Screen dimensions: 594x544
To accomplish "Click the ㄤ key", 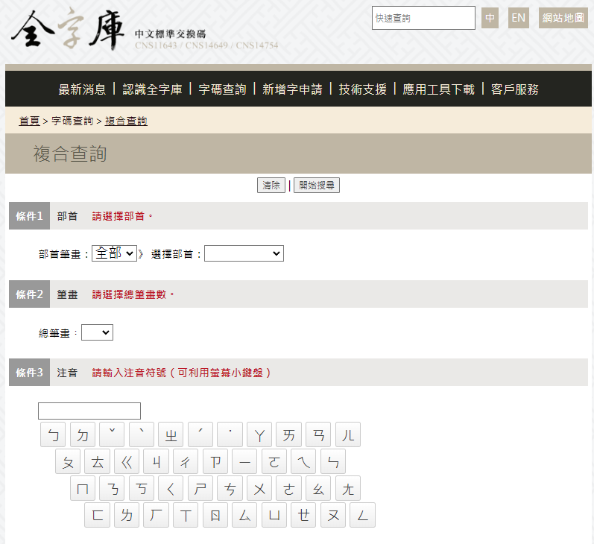I will click(x=348, y=488).
